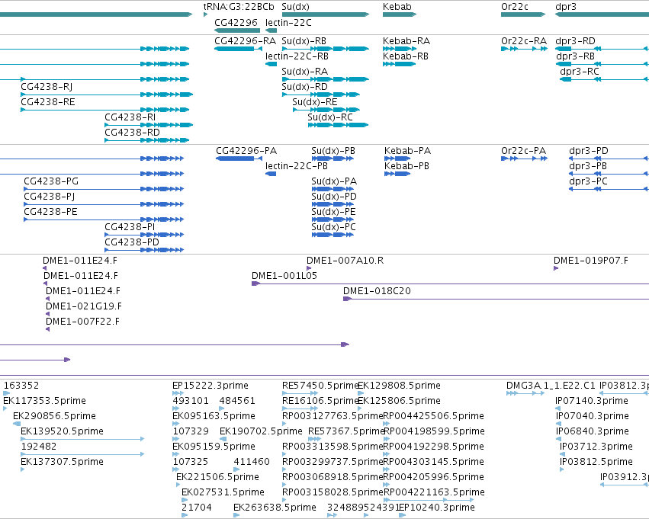Image resolution: width=649 pixels, height=519 pixels.
Task: Click protein Kebab-PA label
Action: [408, 151]
